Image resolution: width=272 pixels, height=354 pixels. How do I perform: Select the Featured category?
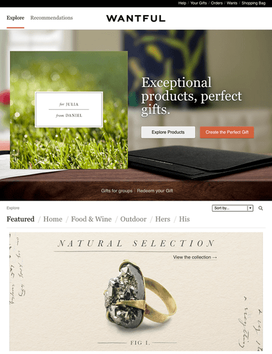[x=20, y=219]
